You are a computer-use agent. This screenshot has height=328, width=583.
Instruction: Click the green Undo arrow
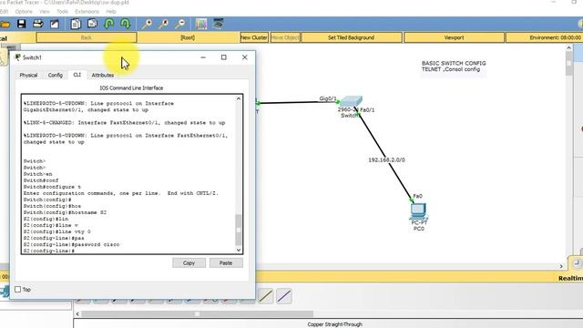(109, 25)
